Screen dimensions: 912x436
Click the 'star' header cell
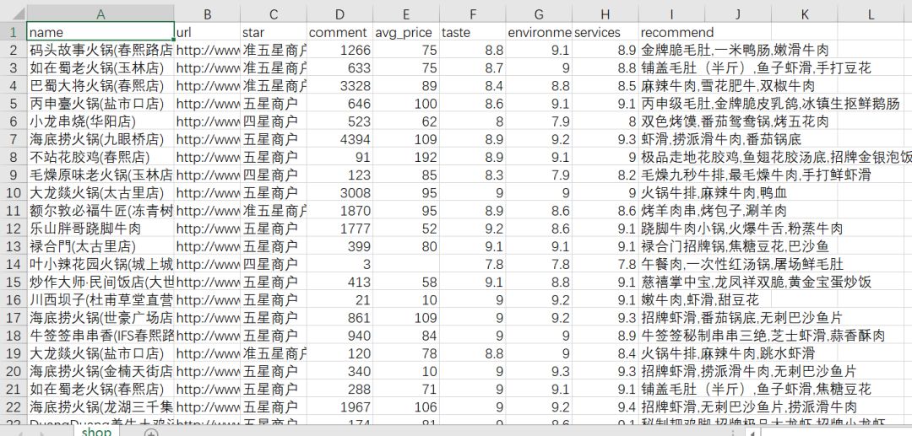[x=274, y=32]
